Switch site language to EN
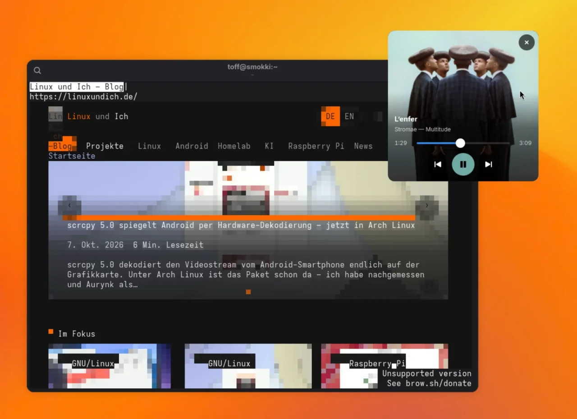The height and width of the screenshot is (419, 577). (349, 116)
